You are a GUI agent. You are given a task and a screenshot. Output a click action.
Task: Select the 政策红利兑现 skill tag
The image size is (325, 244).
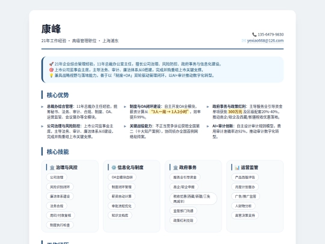click(x=183, y=221)
